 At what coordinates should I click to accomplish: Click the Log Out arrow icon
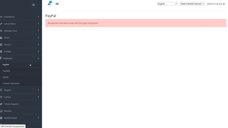pyautogui.click(x=224, y=4)
